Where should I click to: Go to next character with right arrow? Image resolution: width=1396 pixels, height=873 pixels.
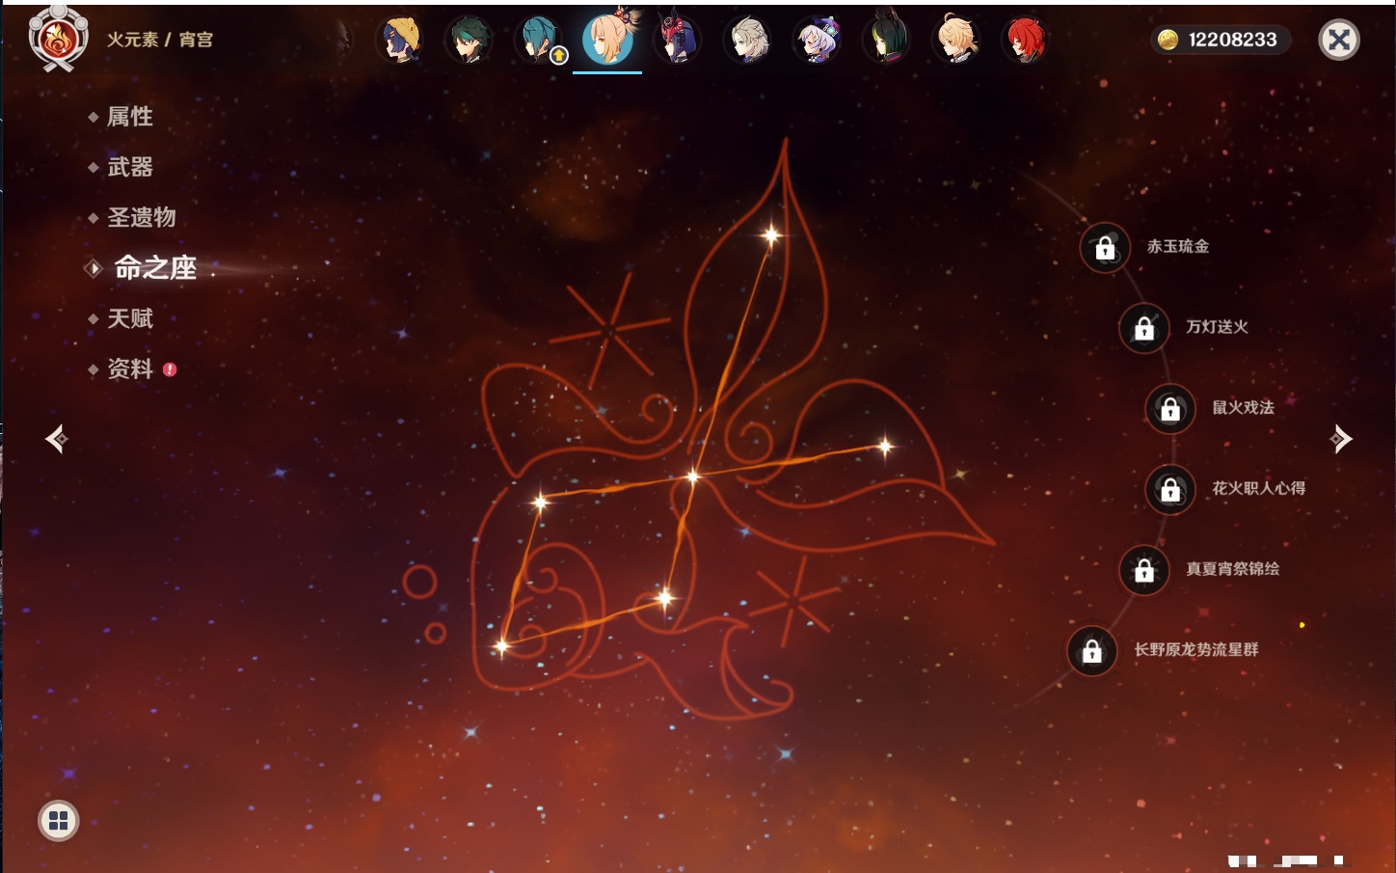coord(1341,439)
